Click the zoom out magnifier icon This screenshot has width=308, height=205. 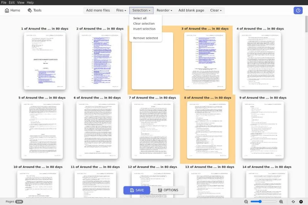pyautogui.click(x=246, y=202)
